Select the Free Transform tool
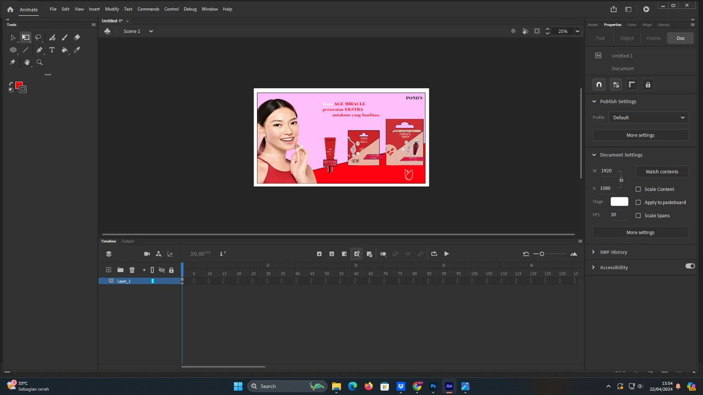 tap(26, 37)
